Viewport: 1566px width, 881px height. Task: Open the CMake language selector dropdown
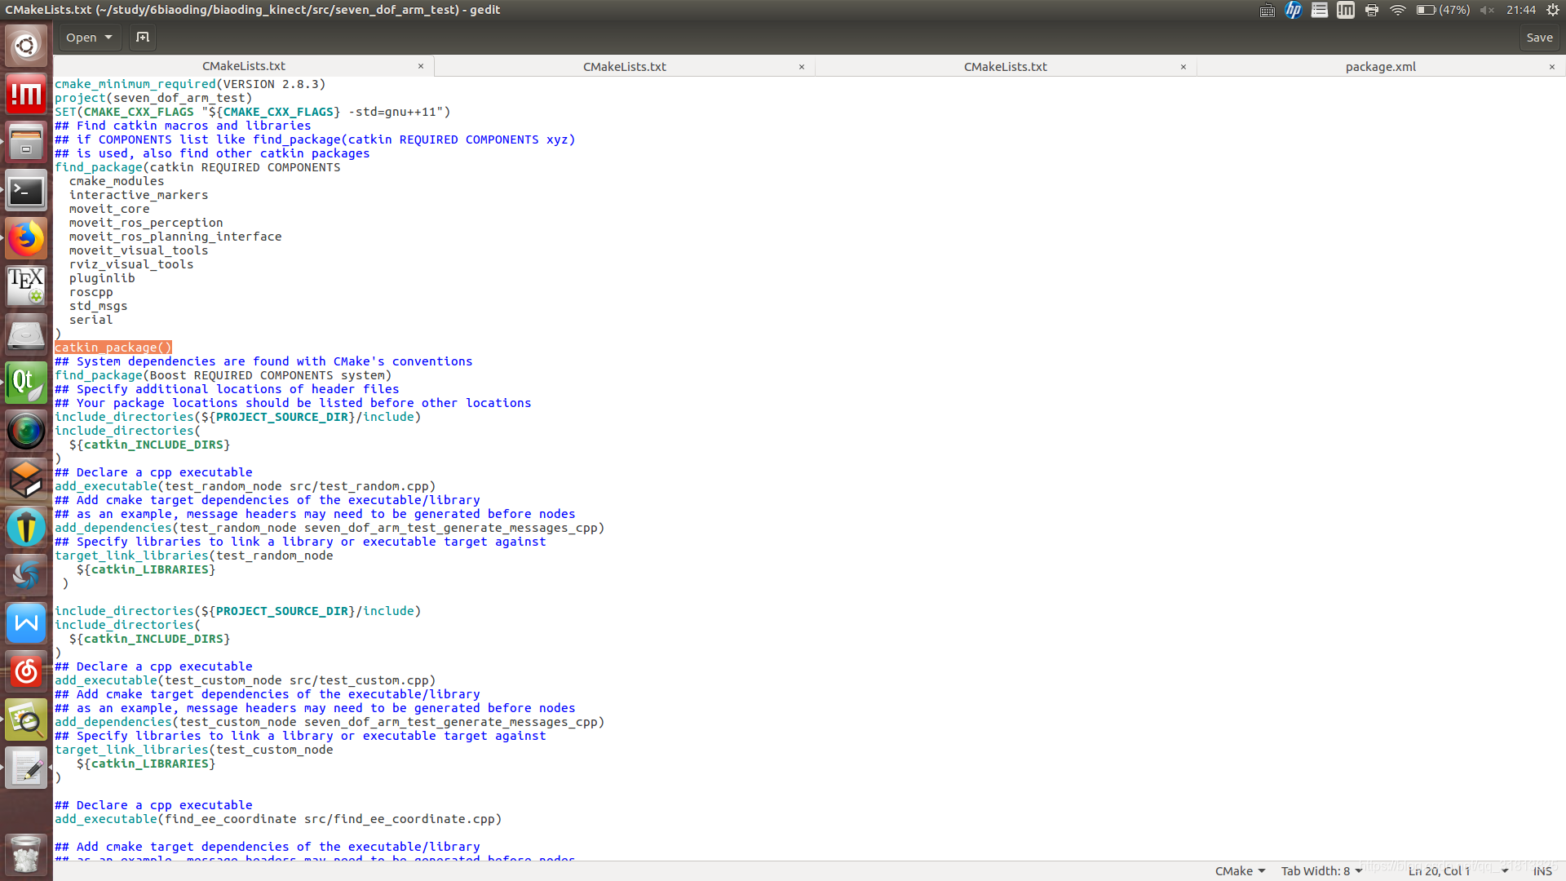click(1240, 871)
